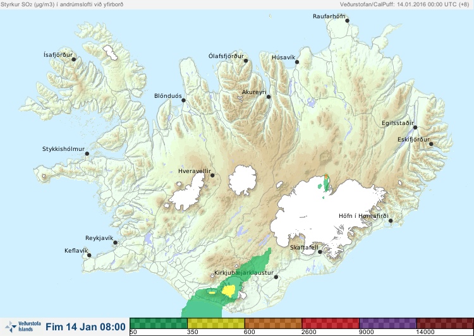Select the Kirkjubæjarklaustur location marker
This screenshot has width=474, height=336.
point(276,277)
